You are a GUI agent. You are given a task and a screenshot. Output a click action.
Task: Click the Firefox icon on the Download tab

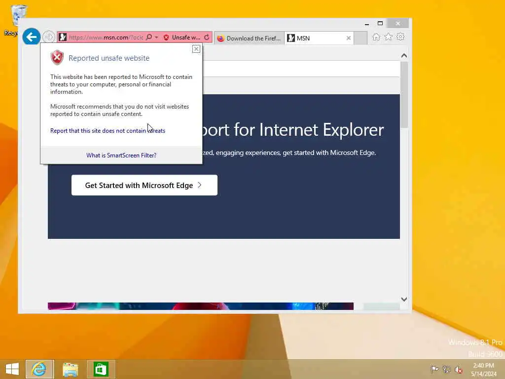(220, 38)
